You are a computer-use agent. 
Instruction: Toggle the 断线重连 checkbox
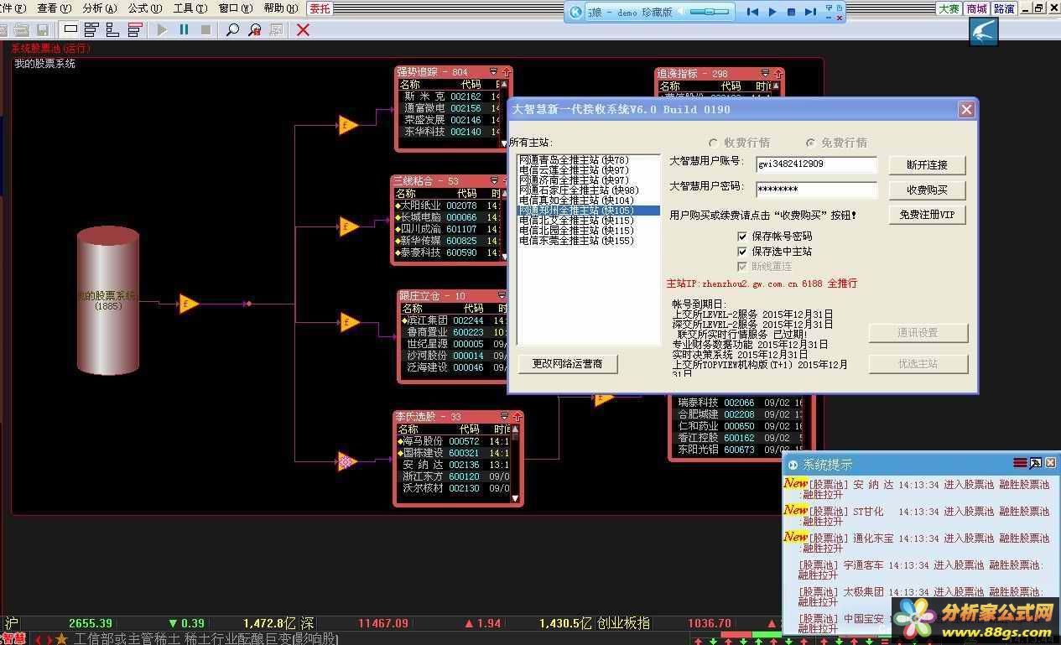tap(741, 267)
